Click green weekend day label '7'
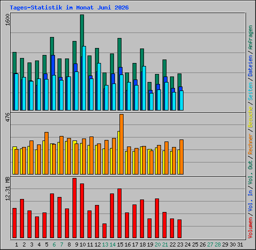Image resolution: width=256 pixels, height=250 pixels. point(61,244)
